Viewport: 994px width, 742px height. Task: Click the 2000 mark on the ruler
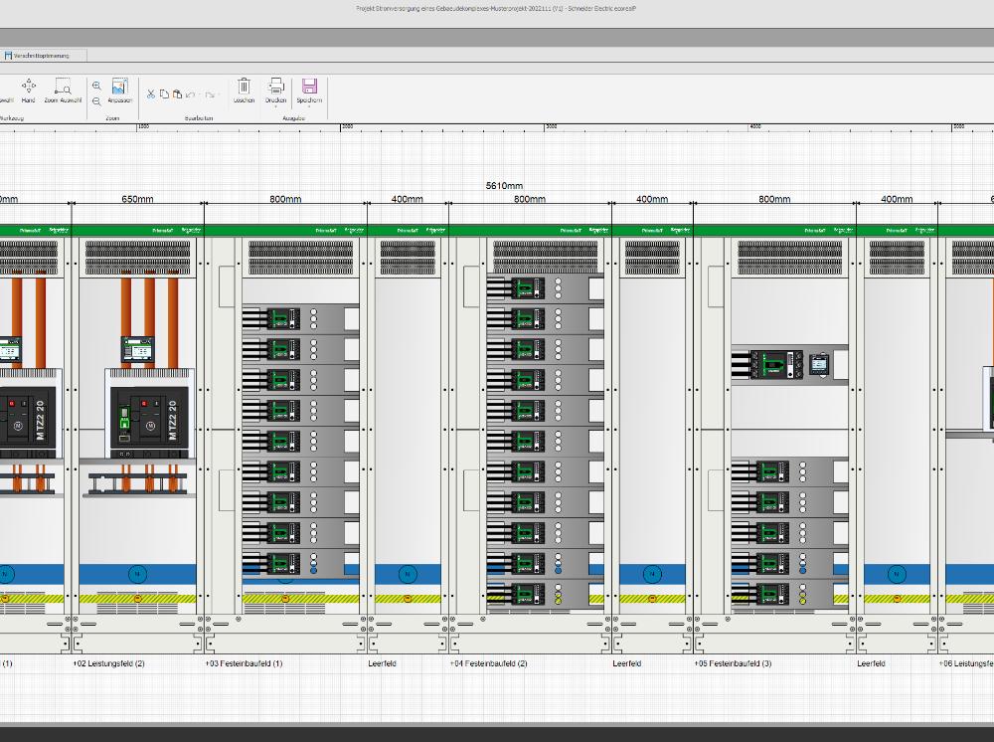pos(347,127)
